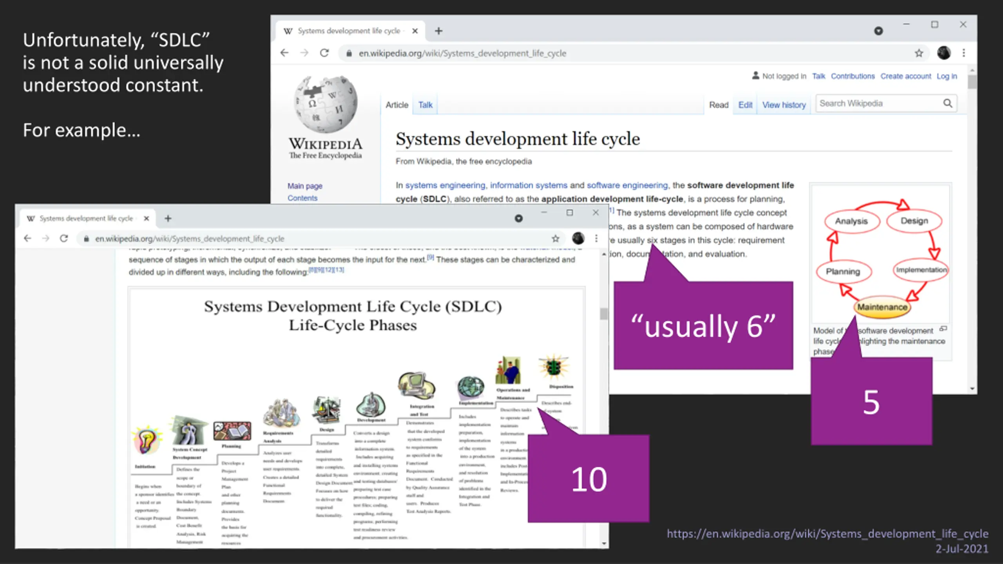Follow software engineering link

pos(627,185)
